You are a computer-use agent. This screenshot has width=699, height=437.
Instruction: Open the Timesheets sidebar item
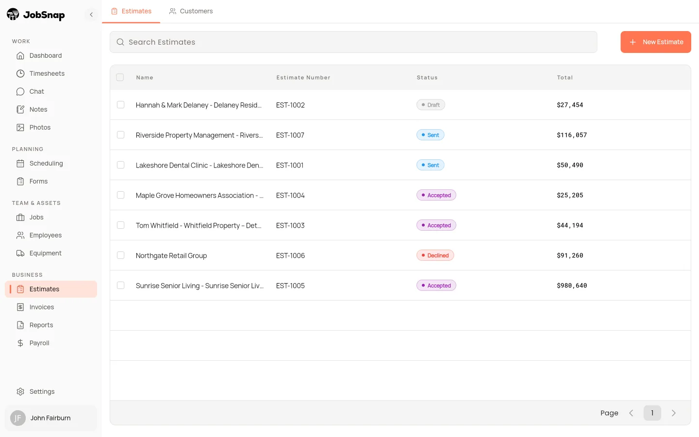pyautogui.click(x=51, y=74)
